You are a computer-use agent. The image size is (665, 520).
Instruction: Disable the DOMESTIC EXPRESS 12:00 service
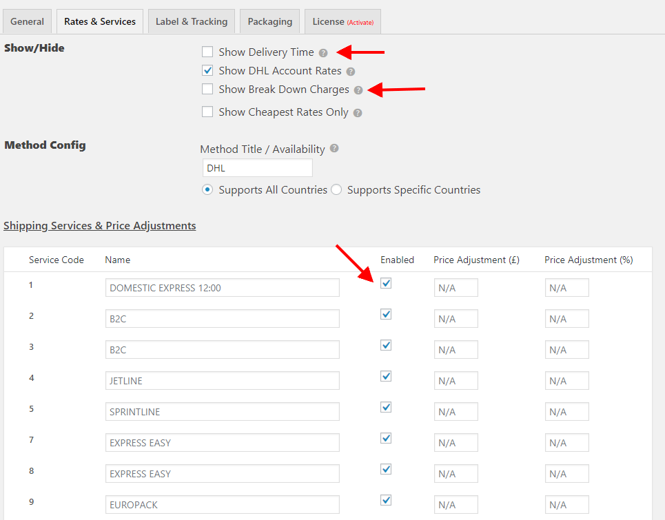(x=386, y=283)
